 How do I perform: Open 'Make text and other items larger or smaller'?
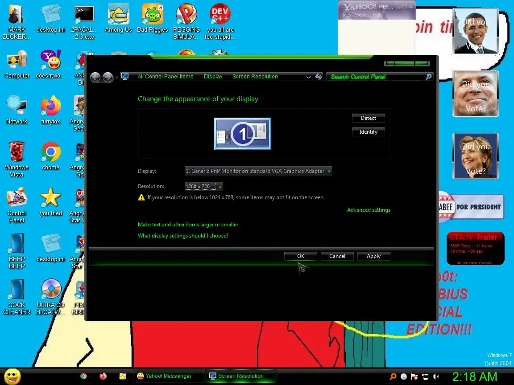[188, 225]
